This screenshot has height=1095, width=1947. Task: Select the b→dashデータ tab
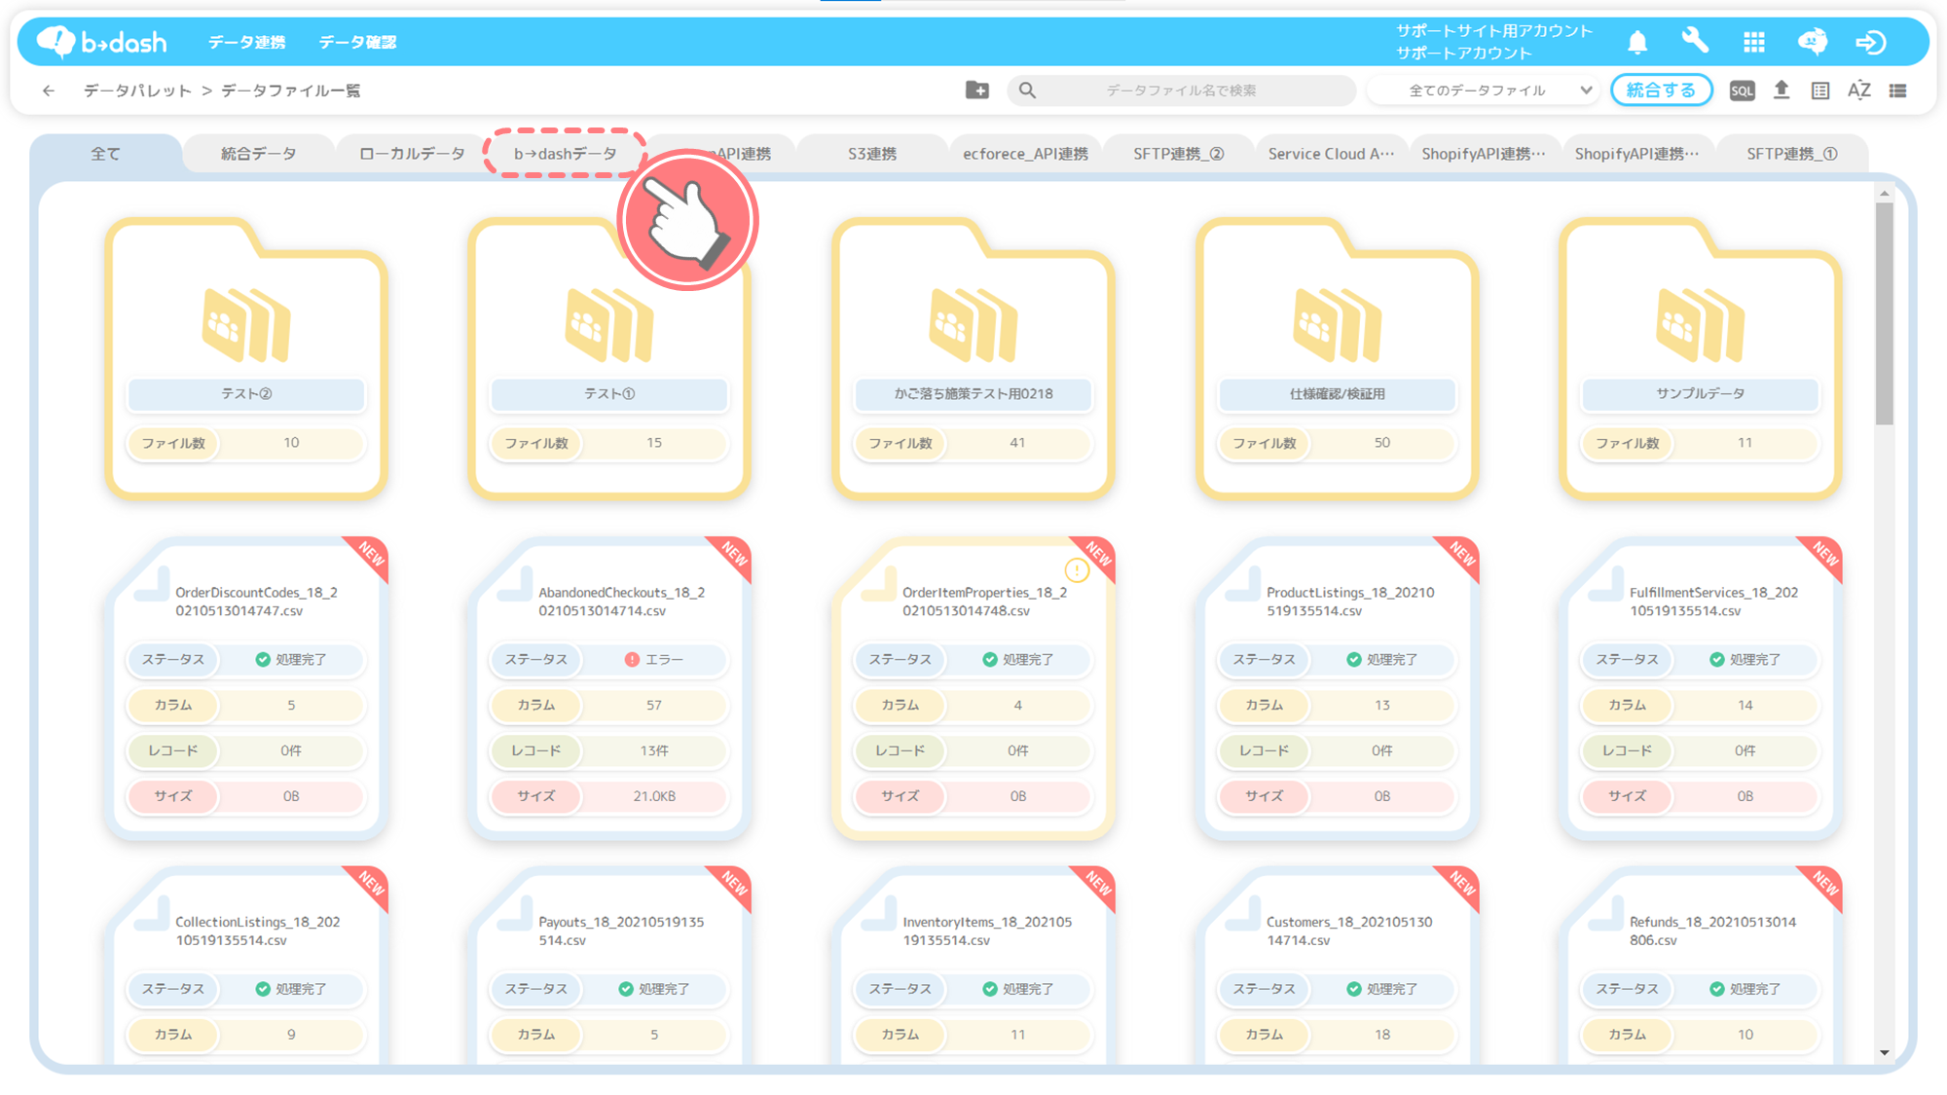coord(565,154)
